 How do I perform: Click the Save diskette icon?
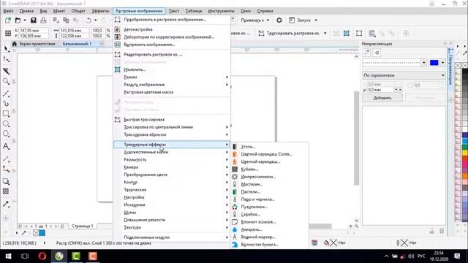33,20
